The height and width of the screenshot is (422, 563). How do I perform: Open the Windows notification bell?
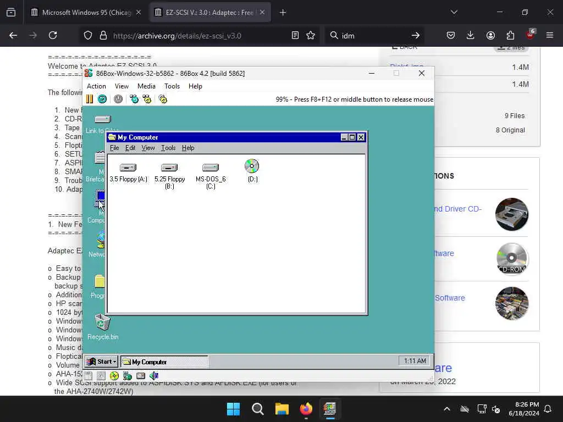tap(548, 409)
